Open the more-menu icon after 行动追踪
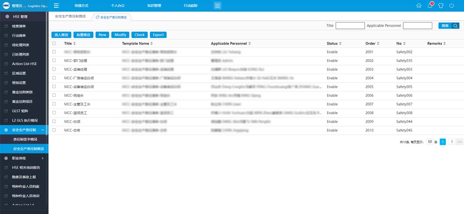Viewport: 464px width, 214px height. click(218, 6)
